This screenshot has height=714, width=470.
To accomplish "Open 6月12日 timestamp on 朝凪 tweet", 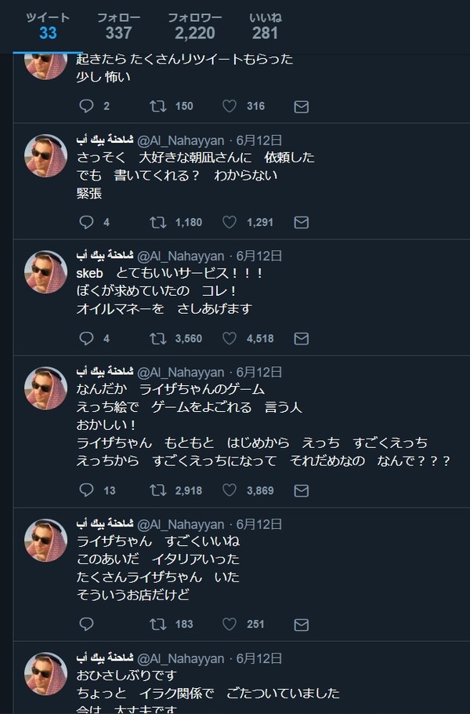I will pyautogui.click(x=258, y=140).
